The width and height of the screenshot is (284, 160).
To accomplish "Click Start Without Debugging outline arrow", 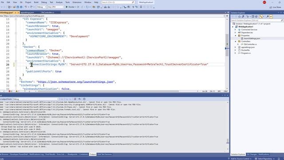I will pos(78,7).
